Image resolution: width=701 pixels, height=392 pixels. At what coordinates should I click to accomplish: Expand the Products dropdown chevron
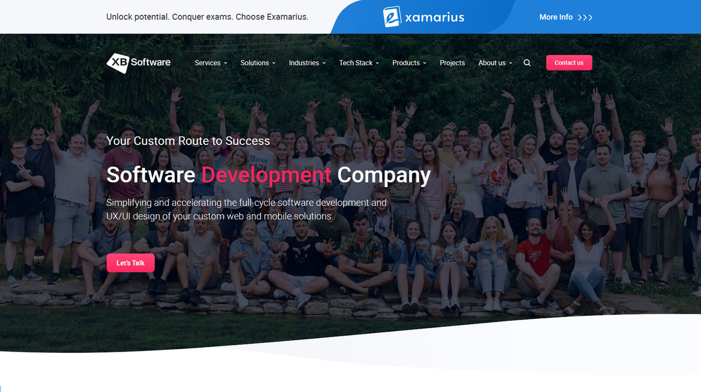(425, 63)
